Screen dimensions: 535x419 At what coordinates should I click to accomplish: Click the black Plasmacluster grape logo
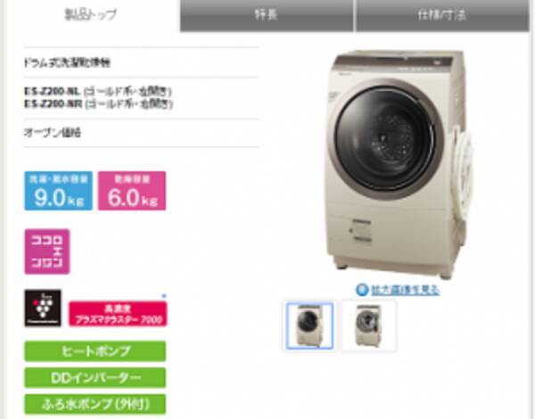pos(43,308)
